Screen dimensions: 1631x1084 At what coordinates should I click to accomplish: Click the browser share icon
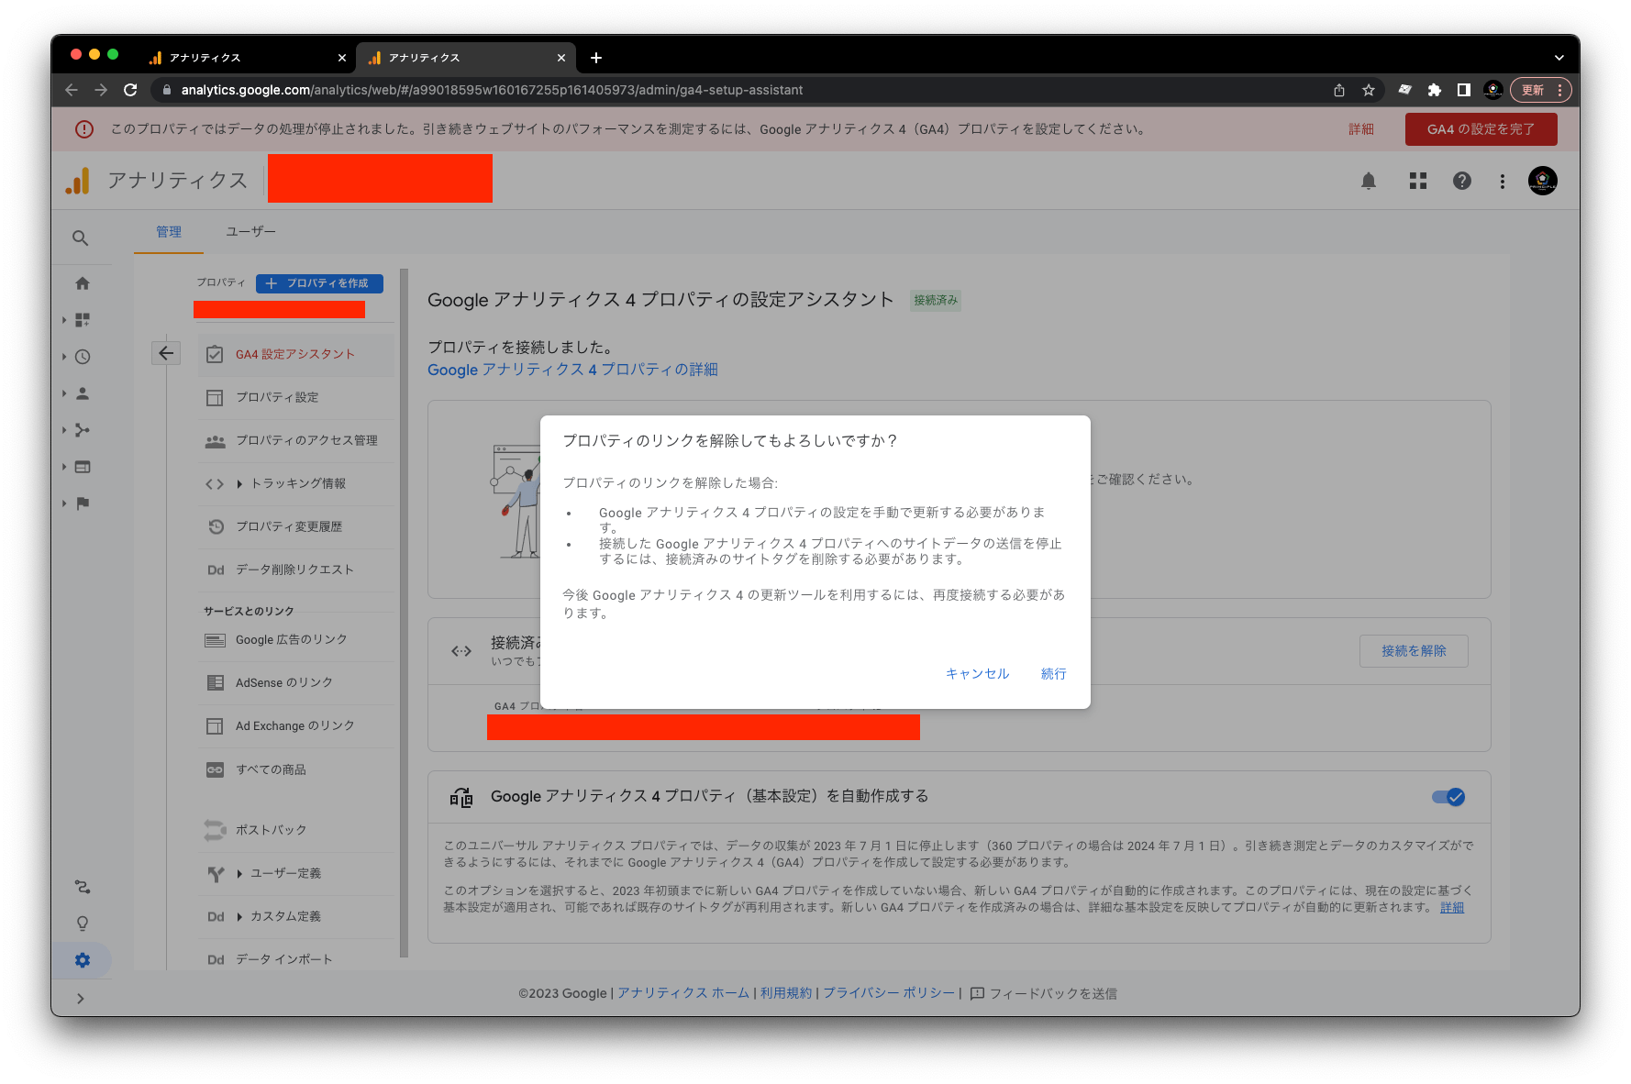coord(1339,90)
